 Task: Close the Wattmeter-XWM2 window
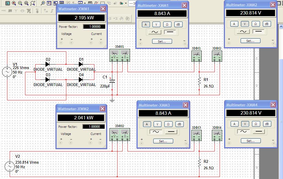(102, 109)
